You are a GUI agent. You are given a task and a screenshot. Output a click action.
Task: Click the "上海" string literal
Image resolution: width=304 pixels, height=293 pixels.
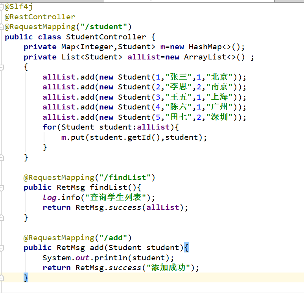(x=219, y=97)
